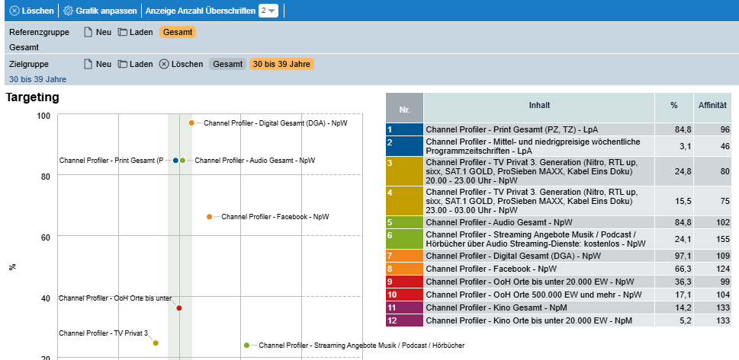Click the 30 bis 39 Jahre link
The width and height of the screenshot is (739, 360).
point(37,79)
